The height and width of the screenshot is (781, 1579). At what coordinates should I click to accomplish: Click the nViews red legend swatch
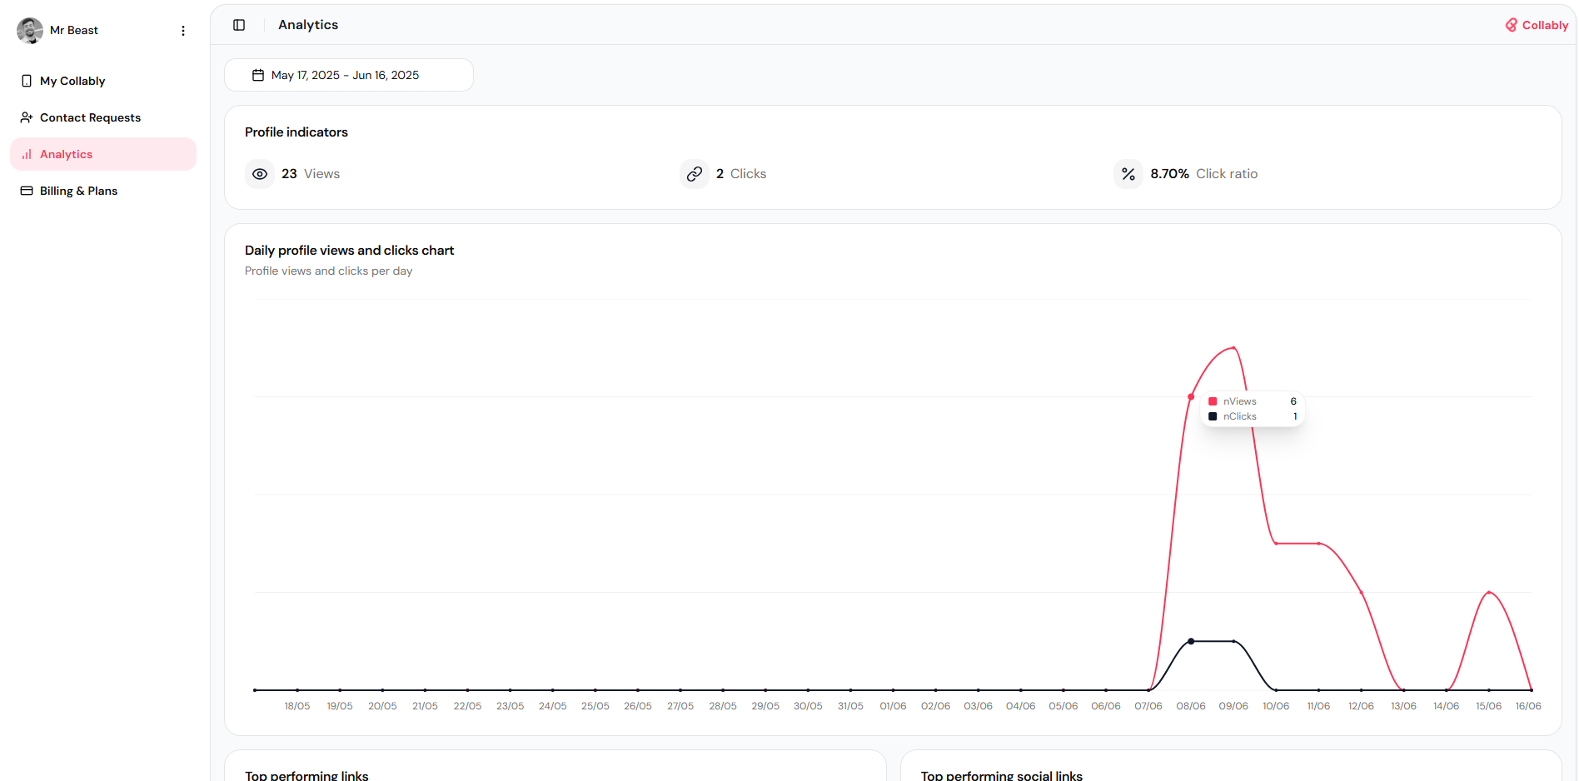tap(1213, 401)
